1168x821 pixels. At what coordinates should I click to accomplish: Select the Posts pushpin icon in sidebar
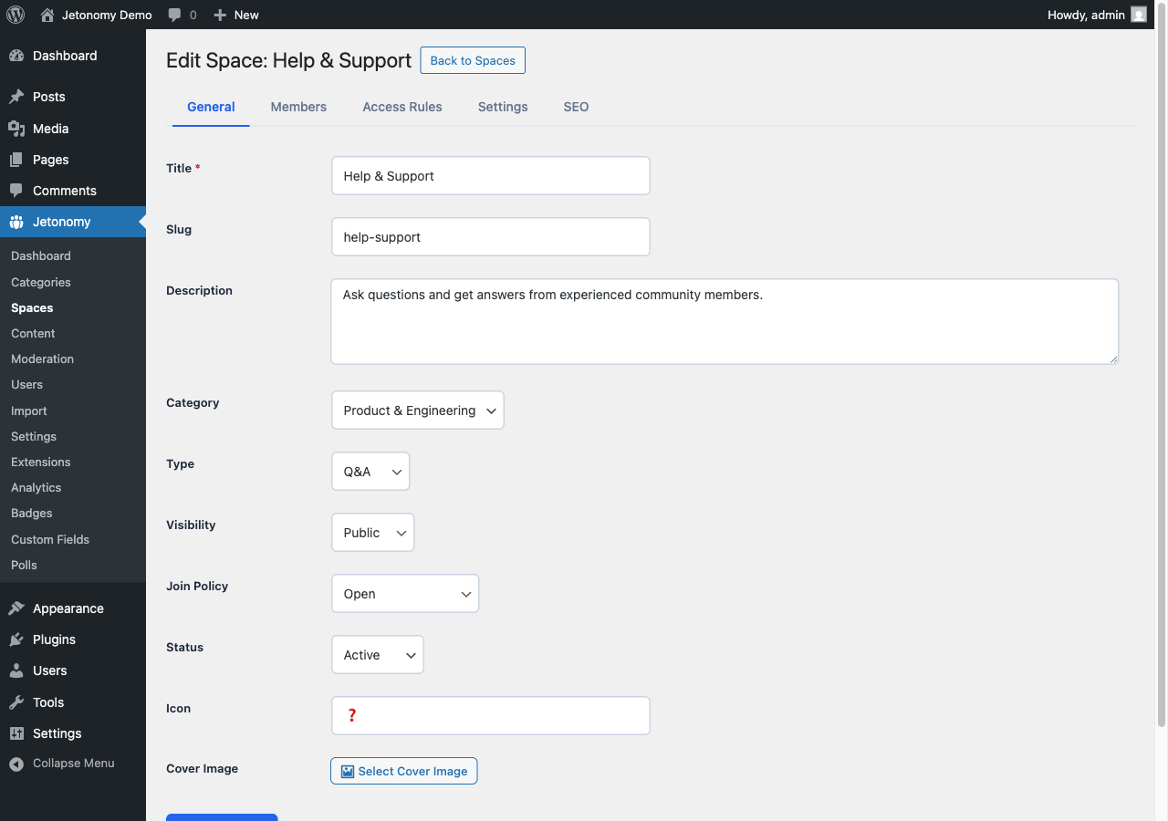[x=18, y=96]
